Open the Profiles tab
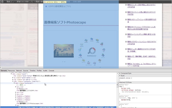The image size is (172, 108). click(x=39, y=70)
